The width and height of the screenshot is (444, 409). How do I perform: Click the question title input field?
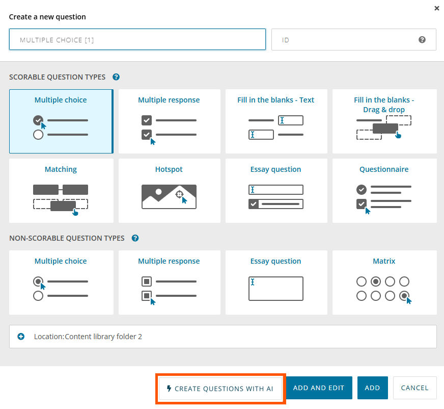pyautogui.click(x=137, y=40)
